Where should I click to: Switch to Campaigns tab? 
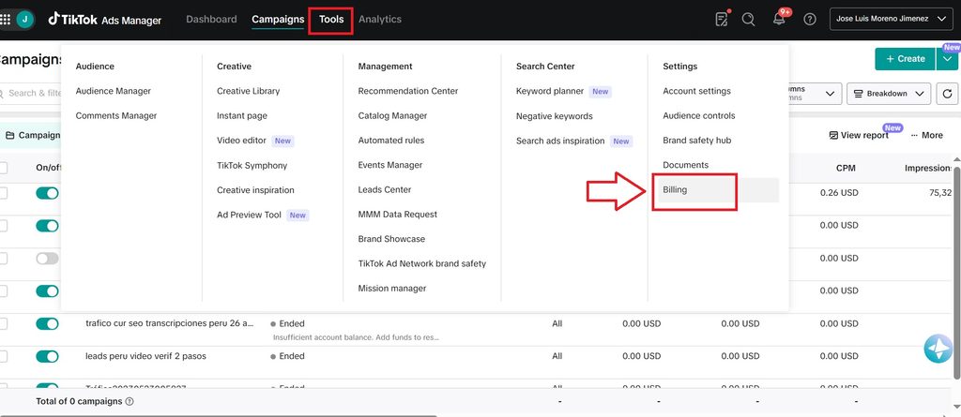tap(278, 19)
